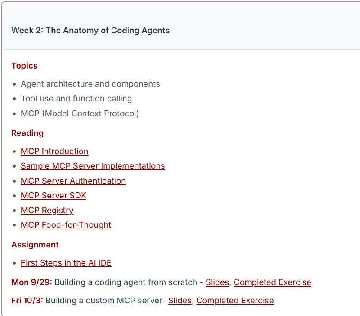
Task: Open Slides for the Fri 10/3 lecture
Action: tap(180, 300)
